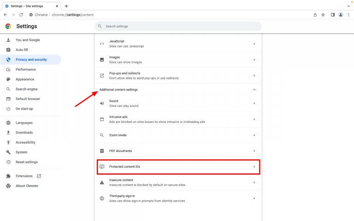354x221 pixels.
Task: Click the share page icon
Action: [315, 15]
